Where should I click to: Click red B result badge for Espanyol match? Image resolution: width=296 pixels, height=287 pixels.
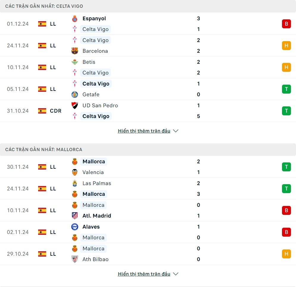(286, 24)
